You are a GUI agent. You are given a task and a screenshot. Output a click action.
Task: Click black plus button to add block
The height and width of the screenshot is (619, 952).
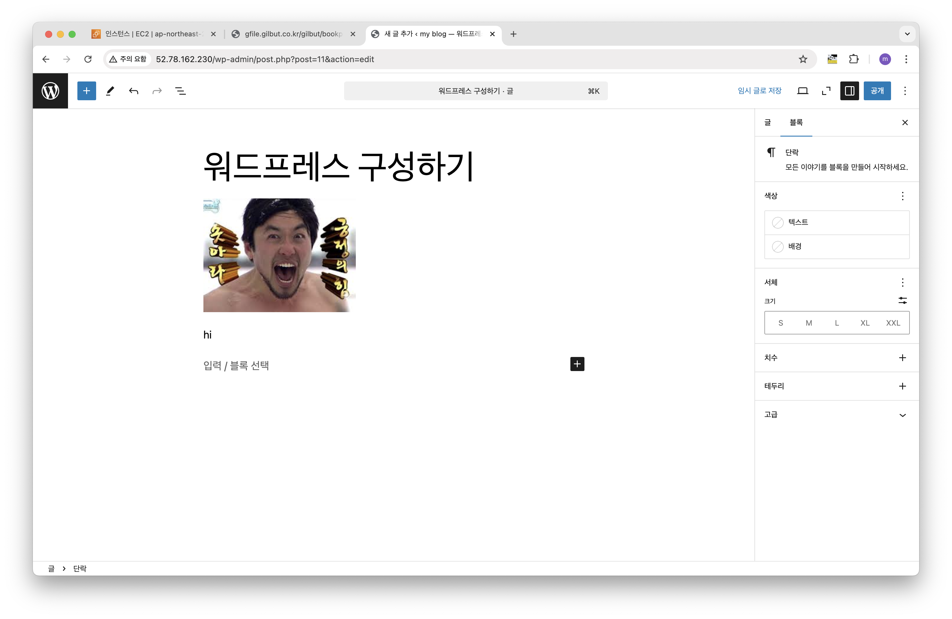click(577, 364)
